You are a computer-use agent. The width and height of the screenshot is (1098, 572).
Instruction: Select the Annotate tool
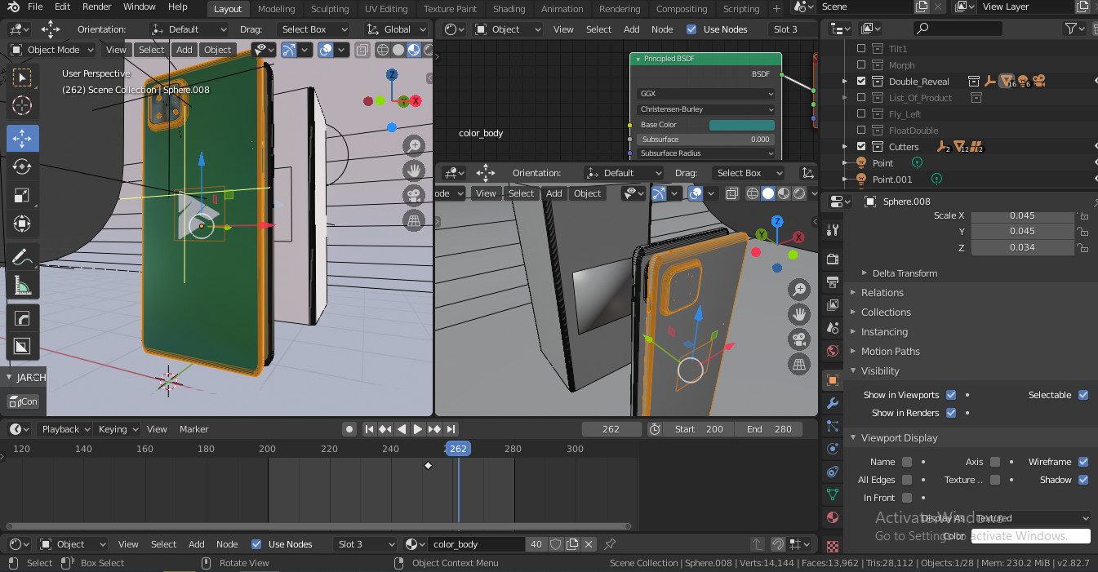(x=22, y=257)
